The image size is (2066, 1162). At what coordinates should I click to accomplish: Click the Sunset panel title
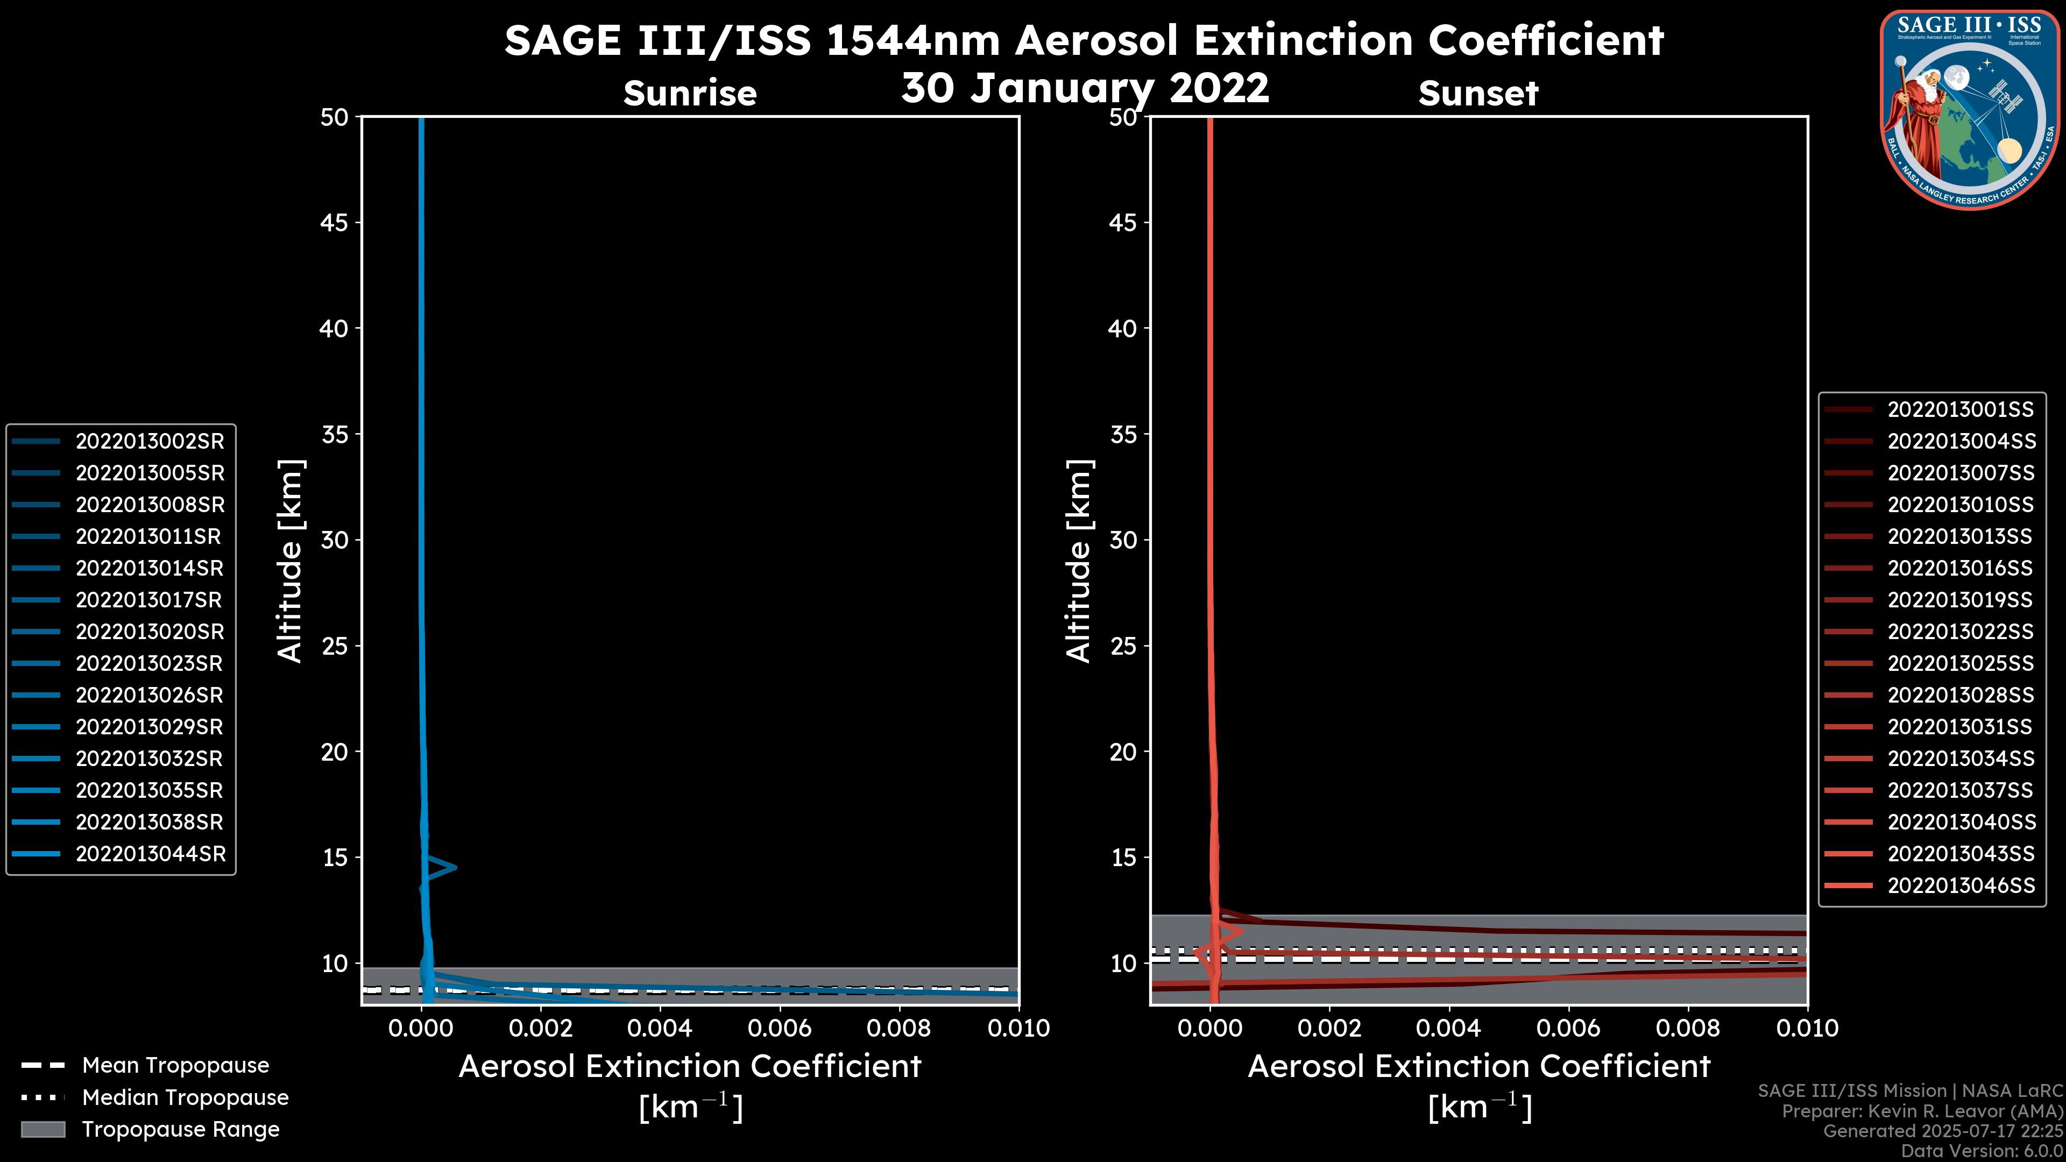pyautogui.click(x=1478, y=94)
